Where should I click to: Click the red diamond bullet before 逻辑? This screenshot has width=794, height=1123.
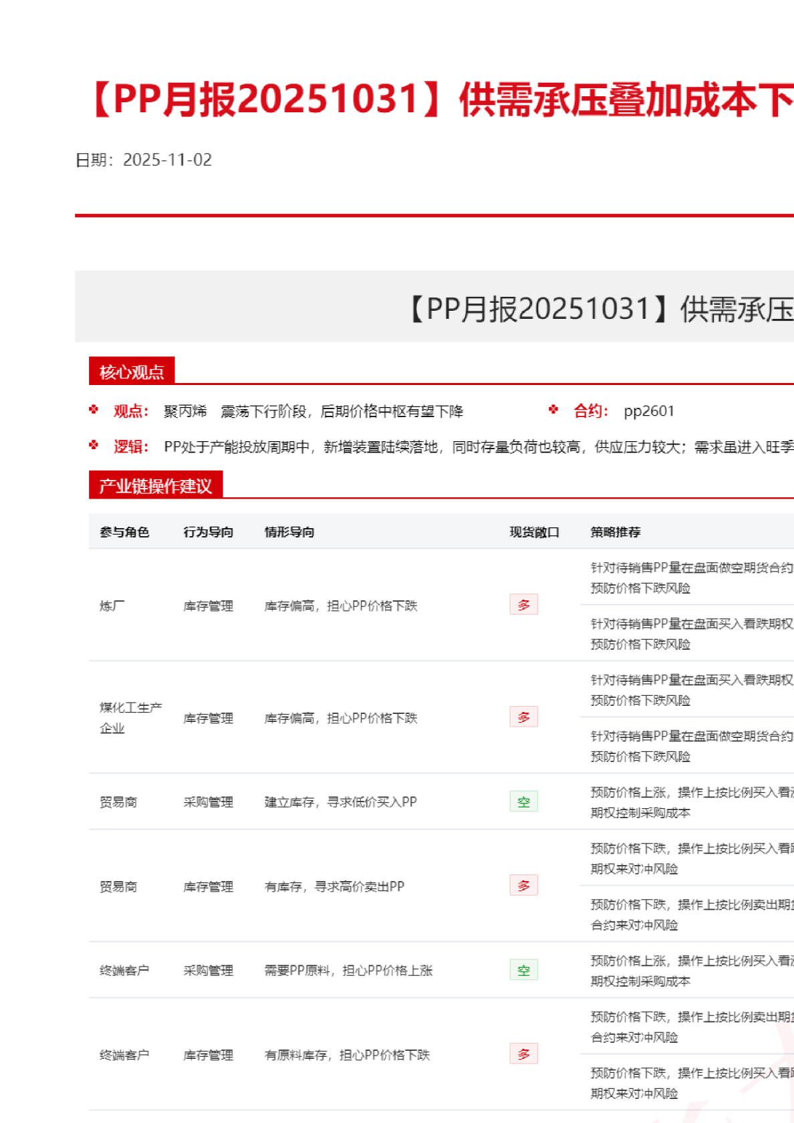pyautogui.click(x=94, y=445)
